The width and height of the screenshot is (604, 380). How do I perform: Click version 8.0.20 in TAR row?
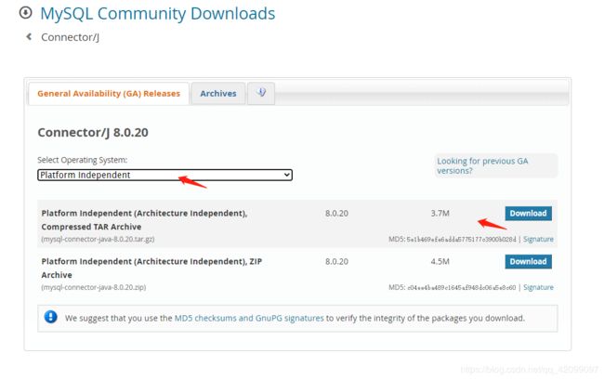(x=336, y=214)
